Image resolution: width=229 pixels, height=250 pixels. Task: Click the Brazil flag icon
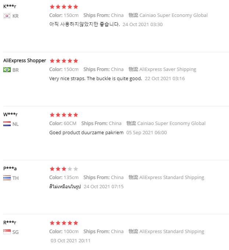click(x=7, y=70)
